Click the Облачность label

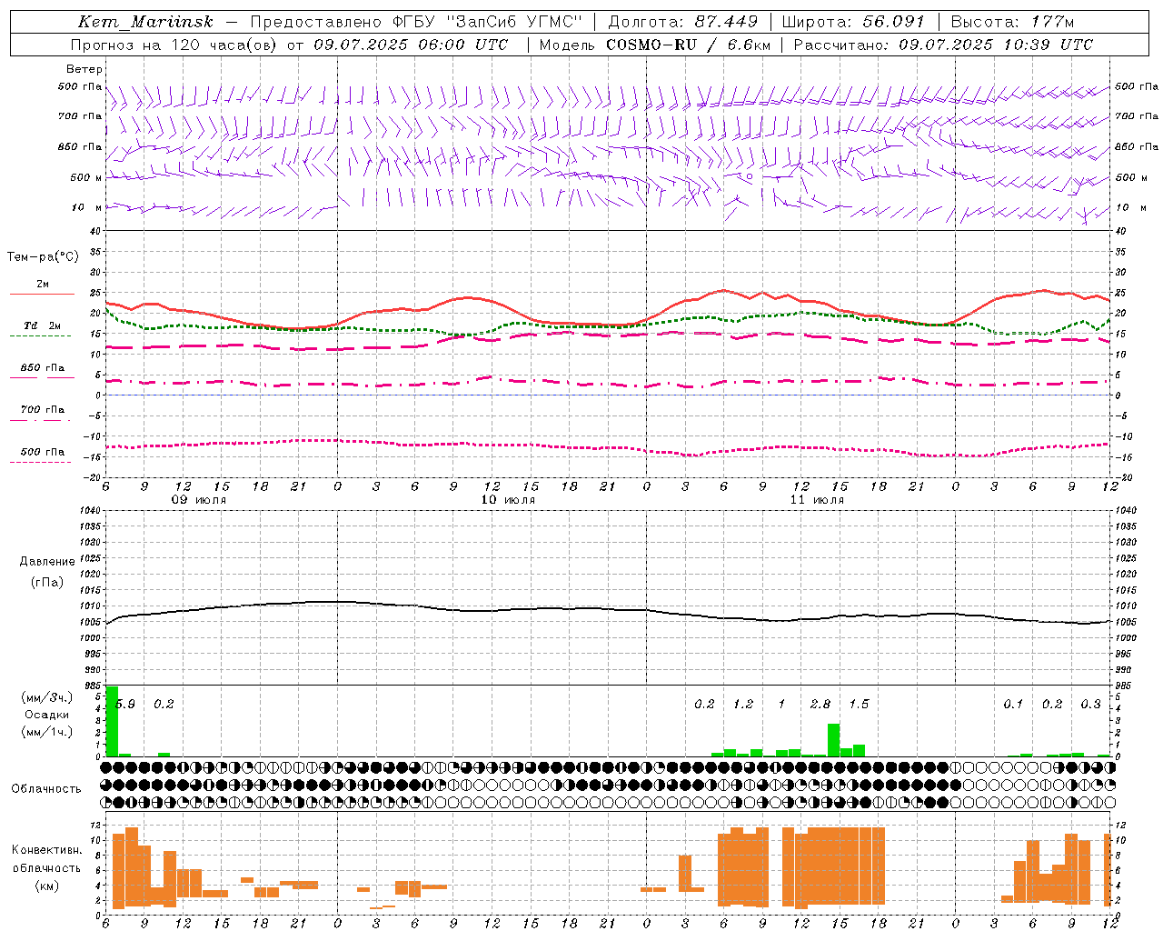point(46,789)
